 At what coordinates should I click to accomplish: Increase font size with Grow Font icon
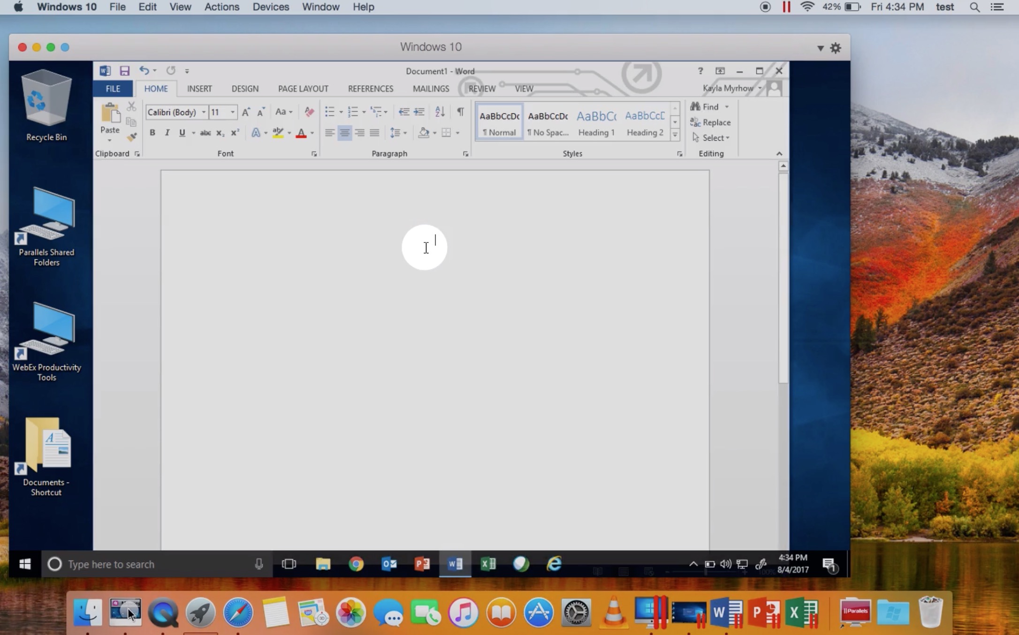[246, 112]
